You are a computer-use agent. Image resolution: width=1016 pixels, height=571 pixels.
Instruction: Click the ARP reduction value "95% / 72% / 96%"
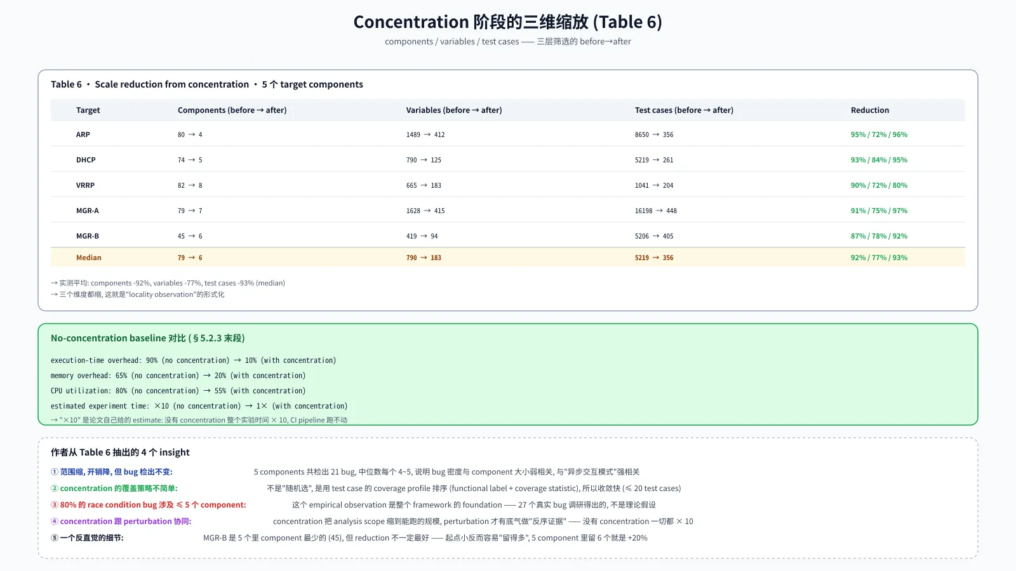(x=879, y=135)
